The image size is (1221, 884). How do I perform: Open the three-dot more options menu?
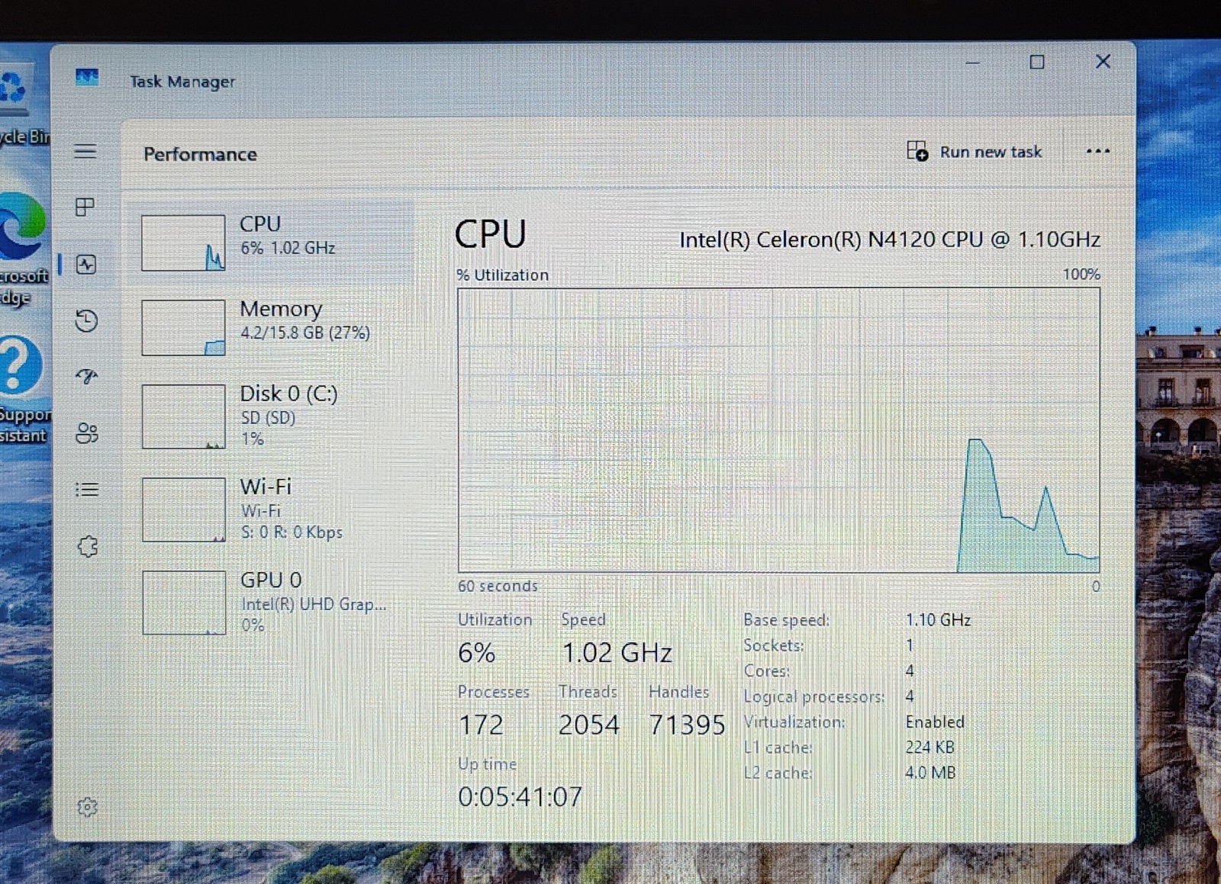point(1097,151)
